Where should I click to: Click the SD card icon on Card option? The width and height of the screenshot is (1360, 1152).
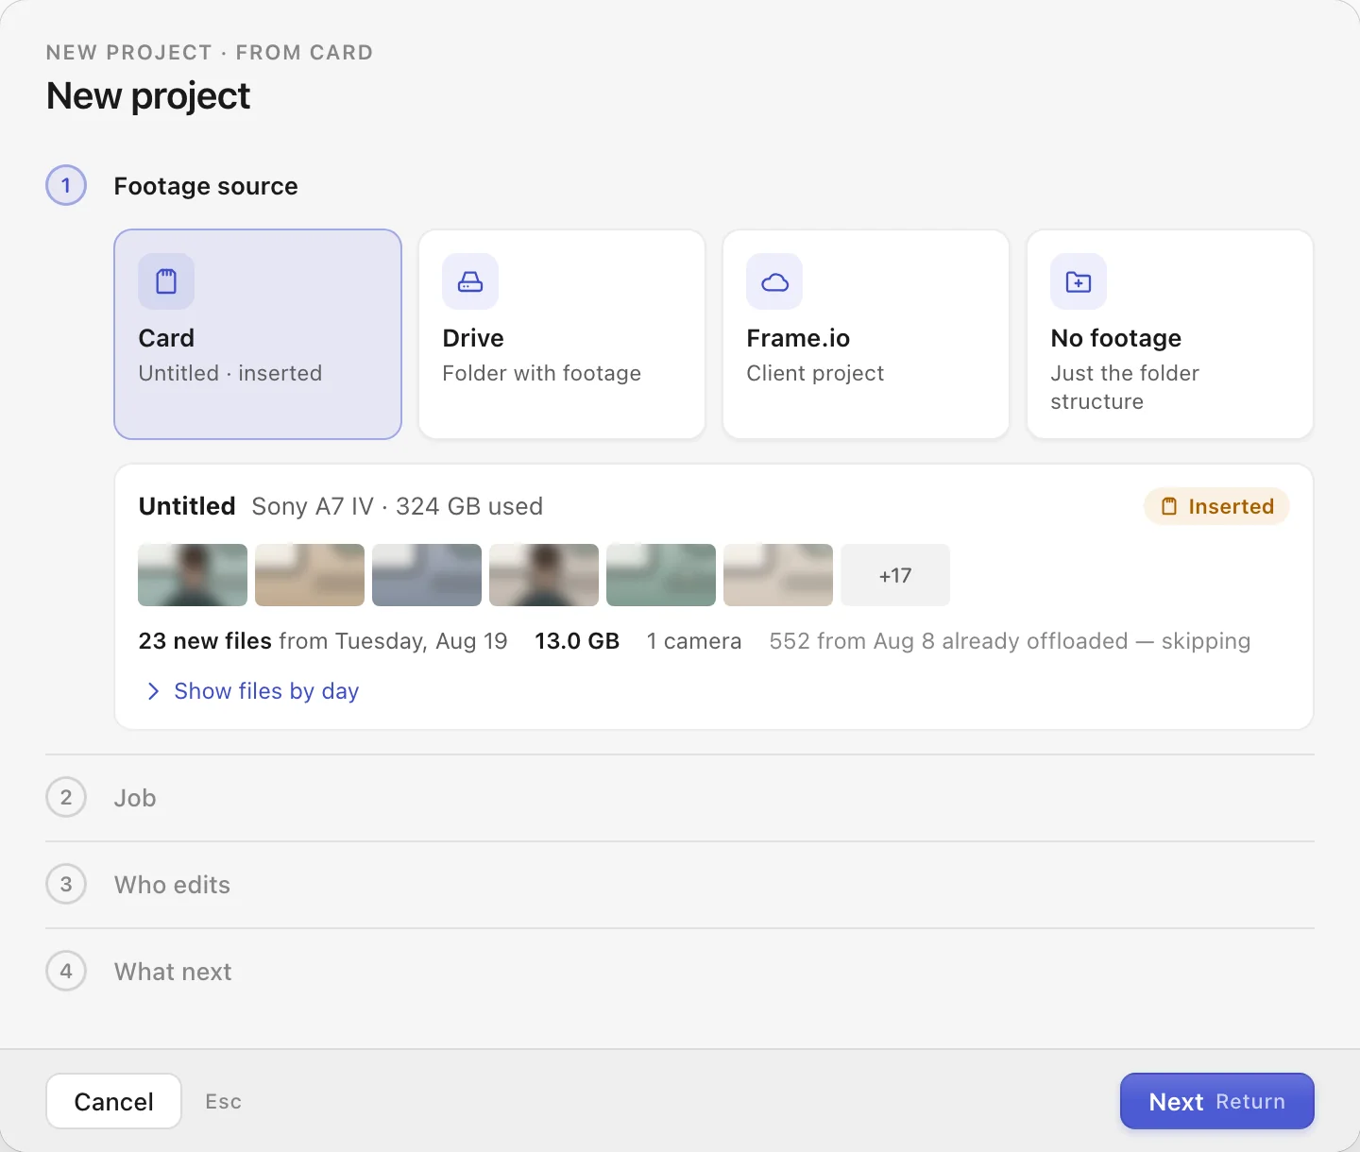(x=166, y=281)
